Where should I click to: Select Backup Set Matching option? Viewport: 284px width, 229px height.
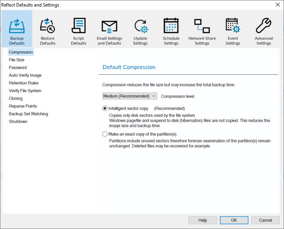28,114
